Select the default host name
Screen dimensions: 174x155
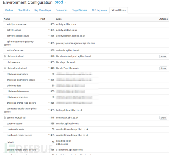10,142
